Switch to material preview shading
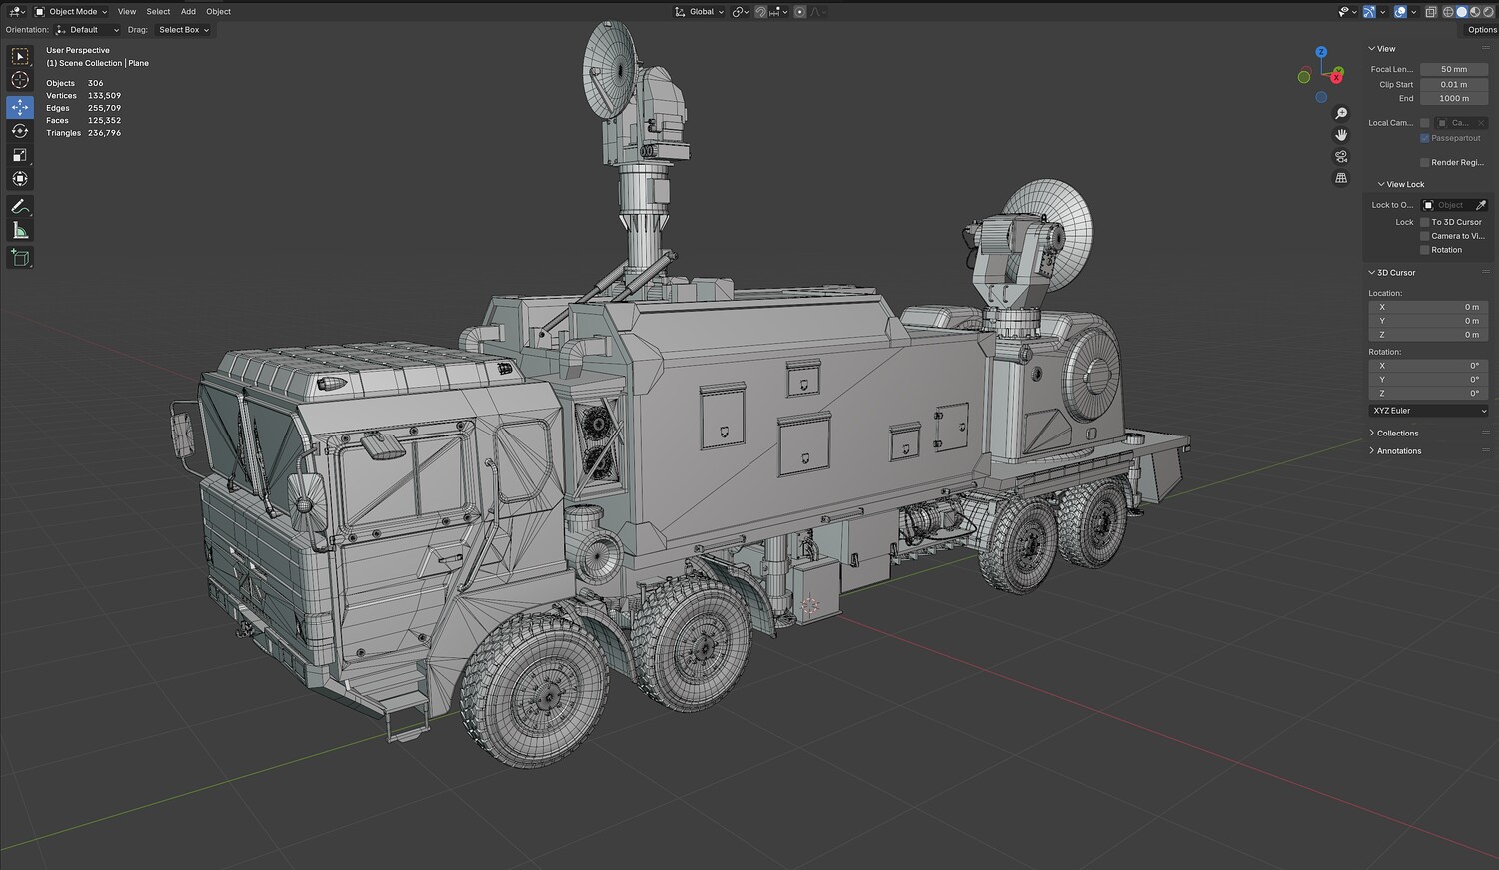Image resolution: width=1499 pixels, height=870 pixels. tap(1474, 12)
